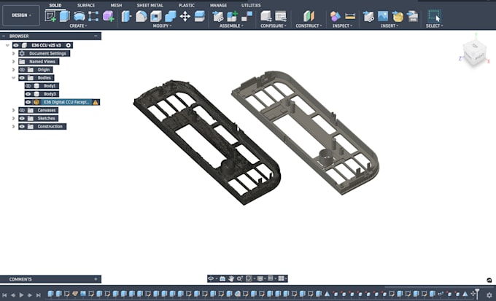This screenshot has height=301, width=496.
Task: Jump to timeline beginning
Action: click(4, 295)
